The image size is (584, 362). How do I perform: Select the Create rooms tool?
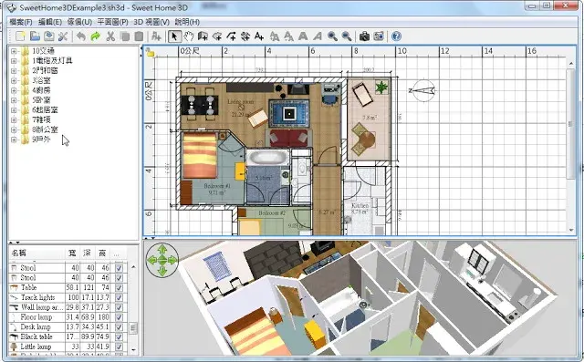click(217, 36)
